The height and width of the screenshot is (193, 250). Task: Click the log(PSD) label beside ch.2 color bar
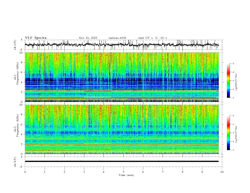236,134
